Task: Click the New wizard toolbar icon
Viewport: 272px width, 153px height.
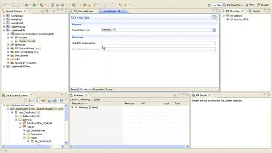Action: coord(6,5)
